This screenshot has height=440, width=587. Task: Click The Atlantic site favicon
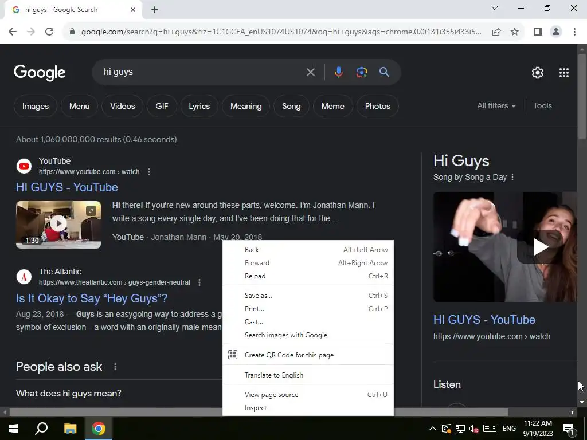(x=24, y=277)
